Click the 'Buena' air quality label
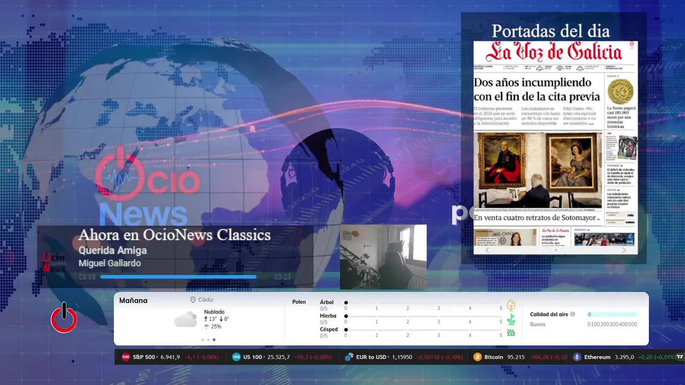 (x=538, y=325)
